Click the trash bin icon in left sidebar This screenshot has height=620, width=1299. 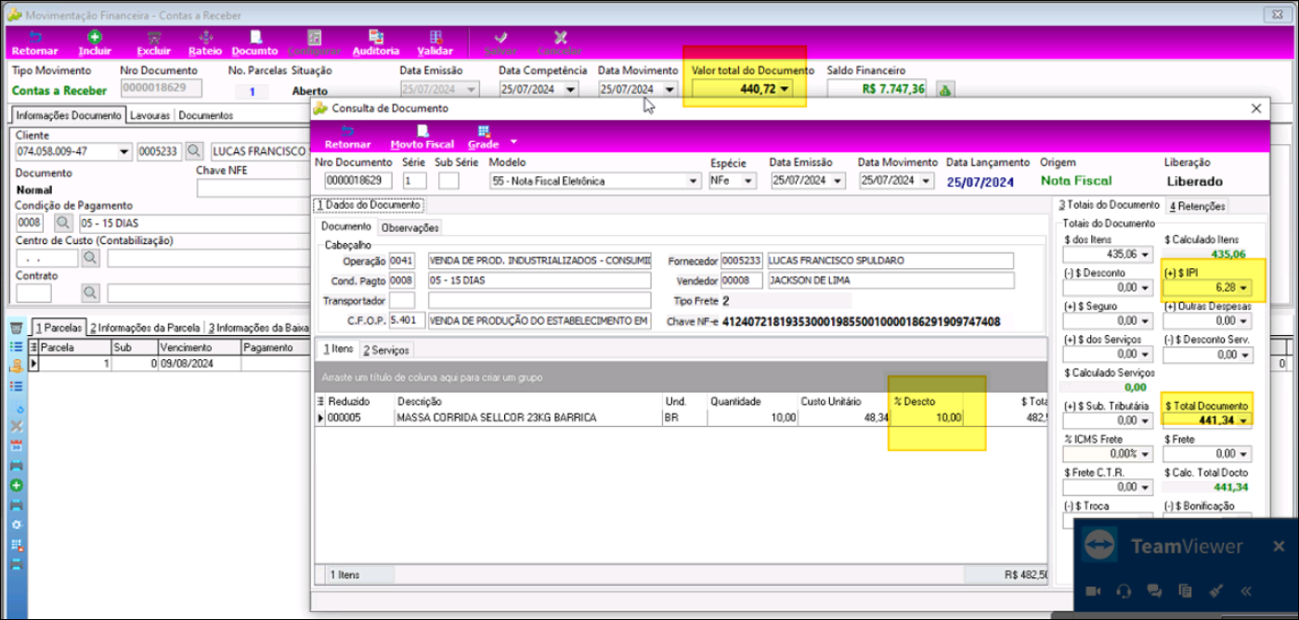(16, 329)
